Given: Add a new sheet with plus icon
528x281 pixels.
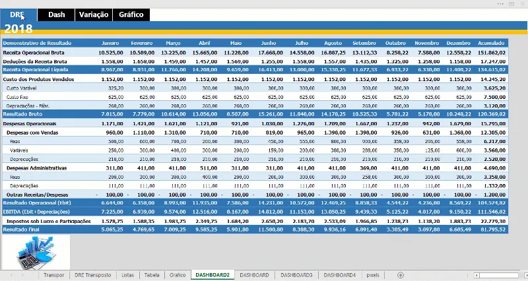Looking at the screenshot, I should tap(400, 275).
